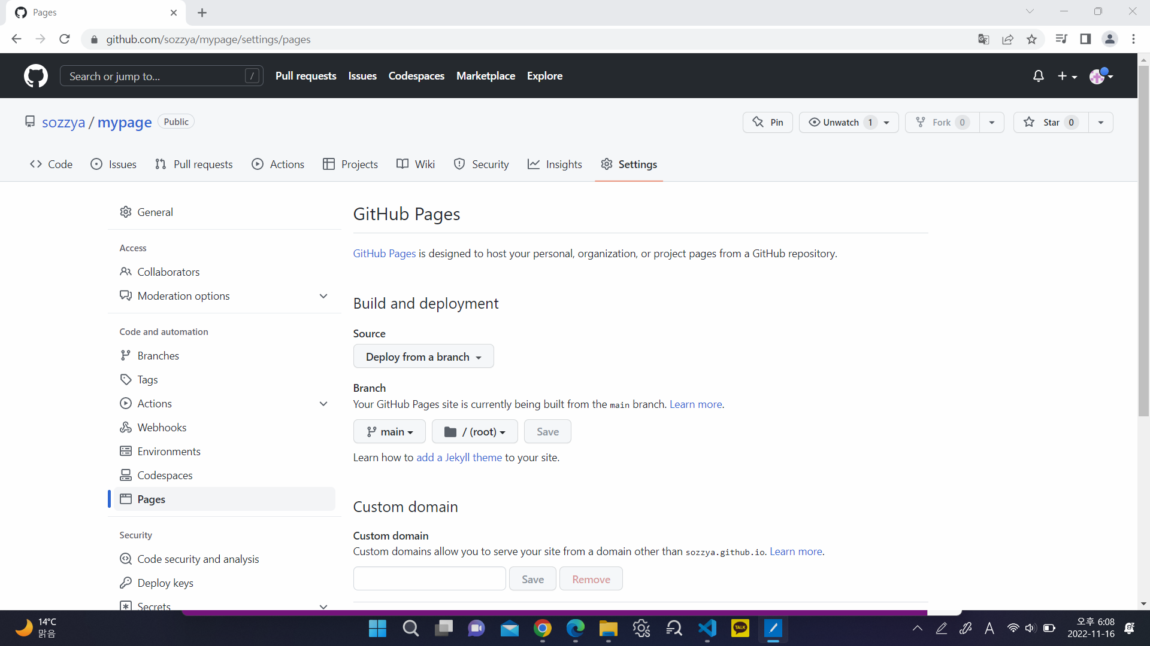Open the mypage repository link

coord(125,123)
